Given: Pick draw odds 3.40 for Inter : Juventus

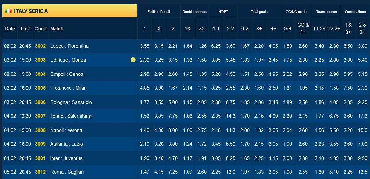Looking at the screenshot, I should [159, 158].
